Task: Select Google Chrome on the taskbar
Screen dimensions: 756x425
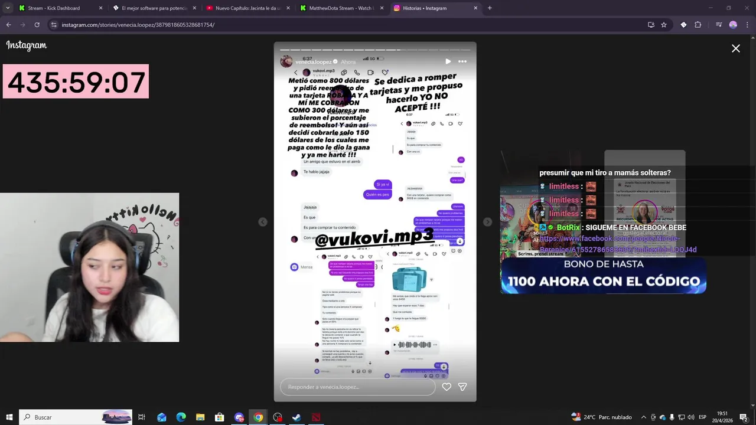Action: [x=258, y=417]
